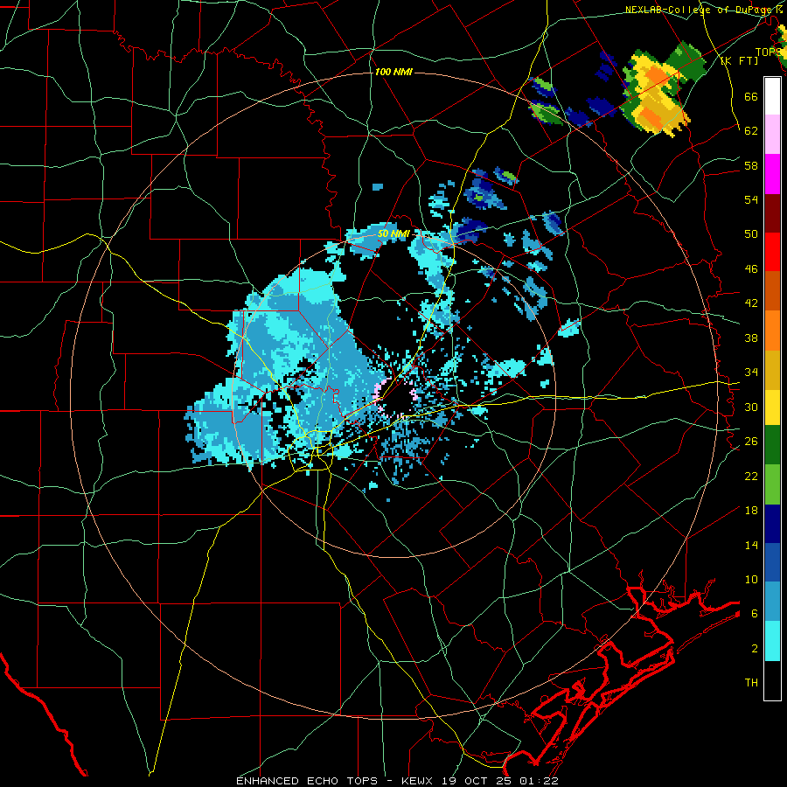Viewport: 787px width, 787px height.
Task: Click the legend value '62'
Action: click(x=751, y=131)
